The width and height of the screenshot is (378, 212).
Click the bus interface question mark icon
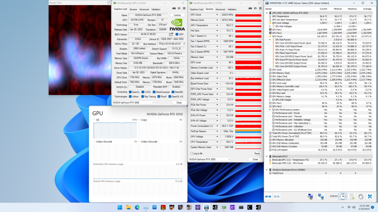pyautogui.click(x=184, y=44)
